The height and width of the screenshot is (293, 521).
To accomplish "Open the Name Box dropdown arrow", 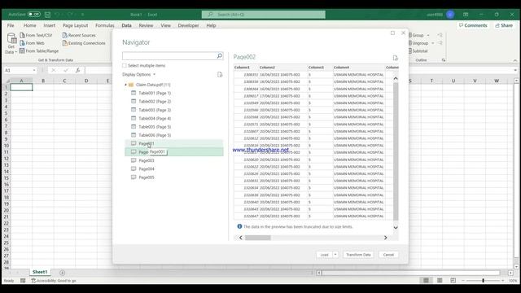I will (x=34, y=71).
